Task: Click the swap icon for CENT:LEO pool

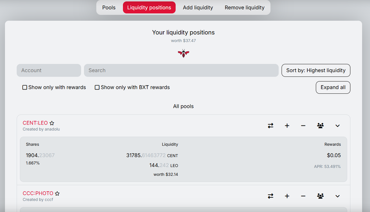Action: click(x=270, y=126)
